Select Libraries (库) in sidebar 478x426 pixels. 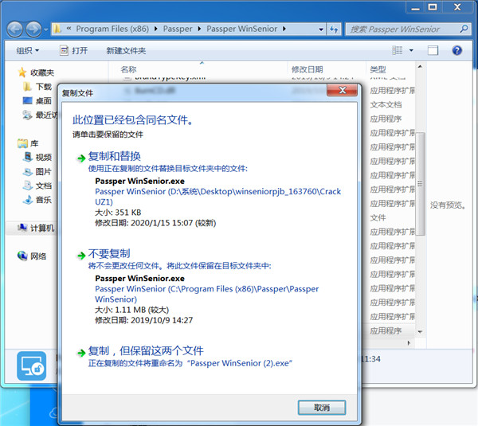point(28,143)
